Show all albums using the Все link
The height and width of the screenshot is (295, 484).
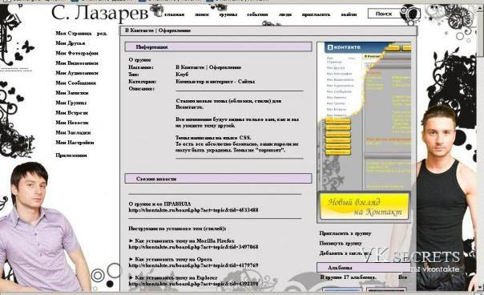(402, 277)
